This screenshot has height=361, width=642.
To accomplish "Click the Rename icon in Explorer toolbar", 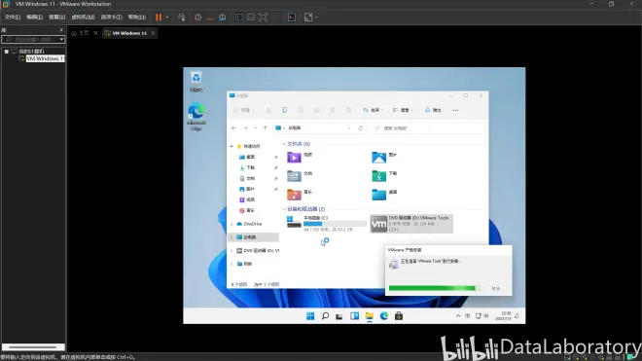I will click(316, 110).
